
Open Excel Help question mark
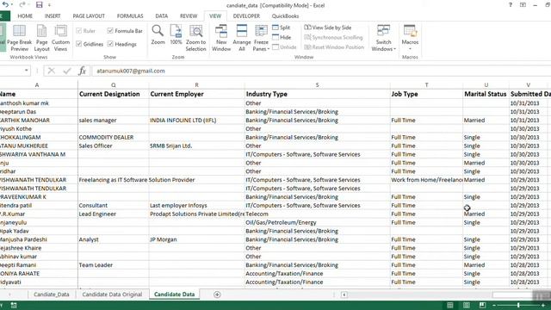511,5
